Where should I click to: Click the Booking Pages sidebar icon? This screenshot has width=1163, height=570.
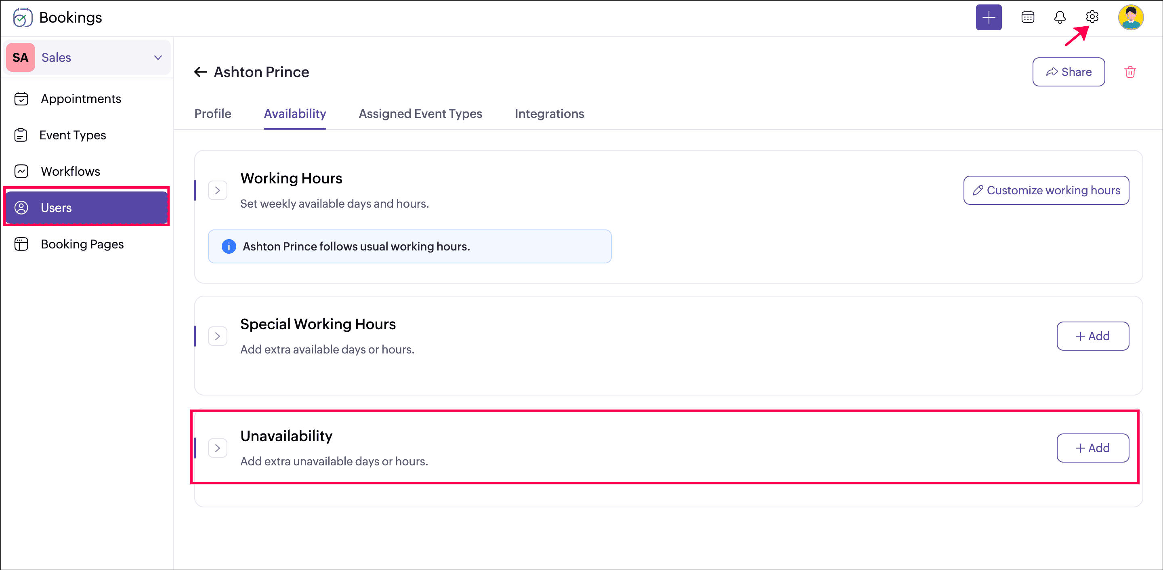click(x=21, y=244)
